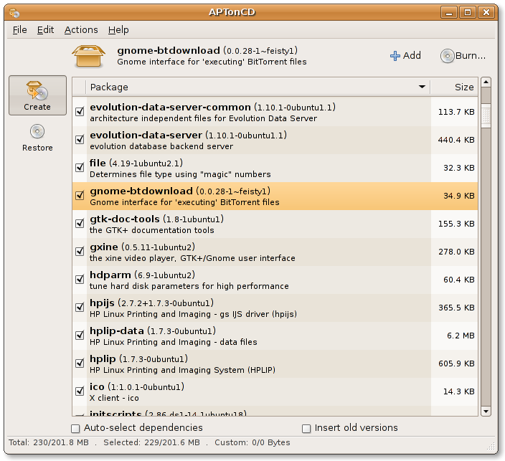This screenshot has width=505, height=461.
Task: Uncheck hdparm package checkbox
Action: coord(80,280)
